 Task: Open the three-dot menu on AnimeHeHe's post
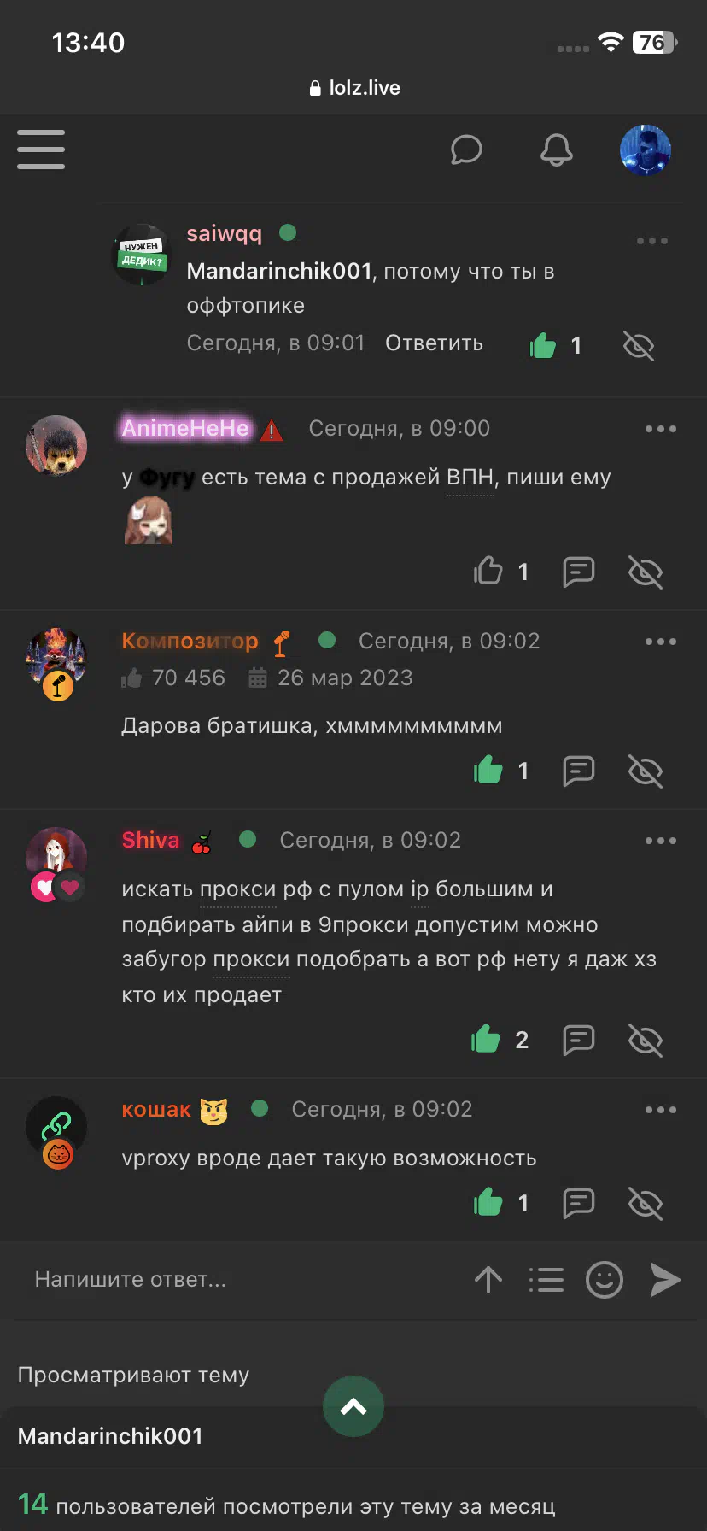point(661,429)
